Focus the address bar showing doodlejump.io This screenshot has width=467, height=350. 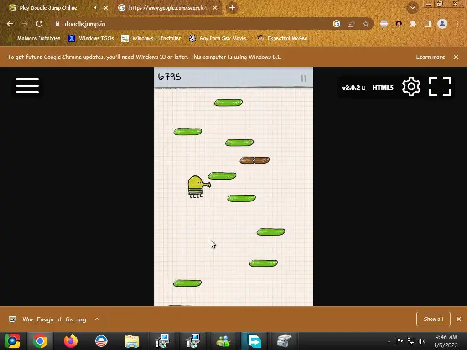pos(191,24)
